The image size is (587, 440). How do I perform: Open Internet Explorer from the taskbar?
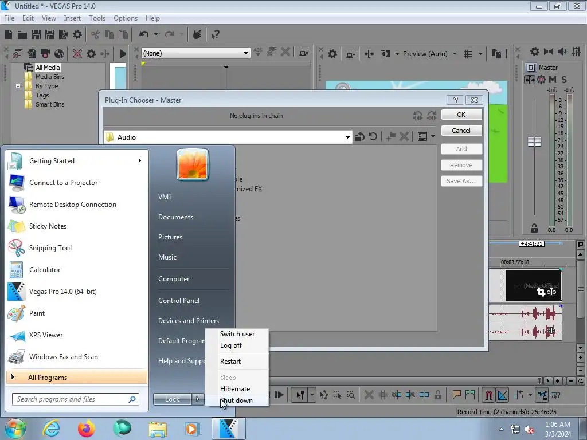[51, 429]
